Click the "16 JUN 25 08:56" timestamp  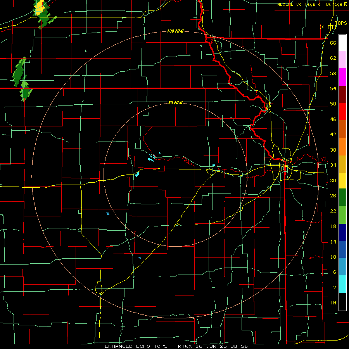tap(222, 346)
